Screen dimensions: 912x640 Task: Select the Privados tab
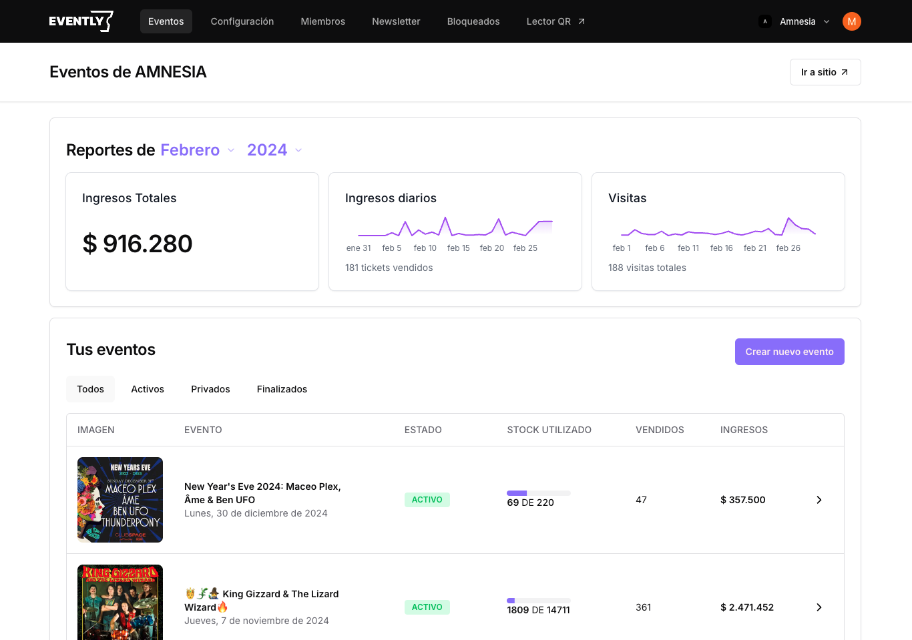pos(210,389)
